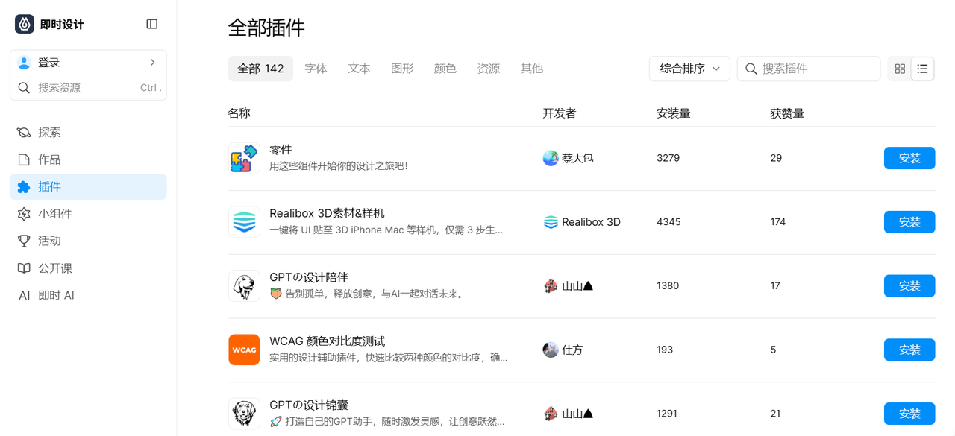Click the Realibox 3D素材&样机 title
The height and width of the screenshot is (436, 955).
pyautogui.click(x=328, y=214)
